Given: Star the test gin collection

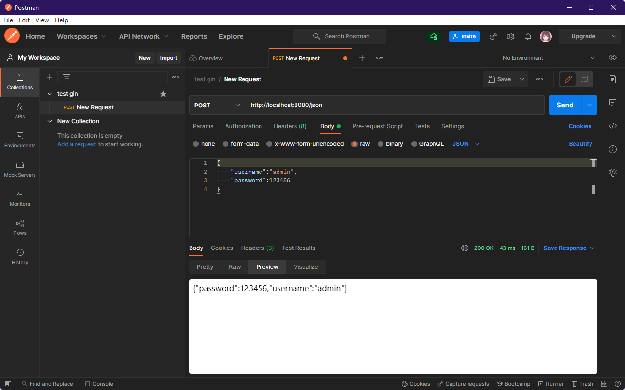Looking at the screenshot, I should point(163,94).
